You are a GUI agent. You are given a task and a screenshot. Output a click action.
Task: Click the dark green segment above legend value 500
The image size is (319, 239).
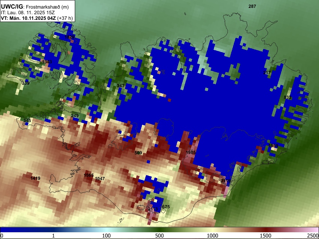click(x=159, y=230)
